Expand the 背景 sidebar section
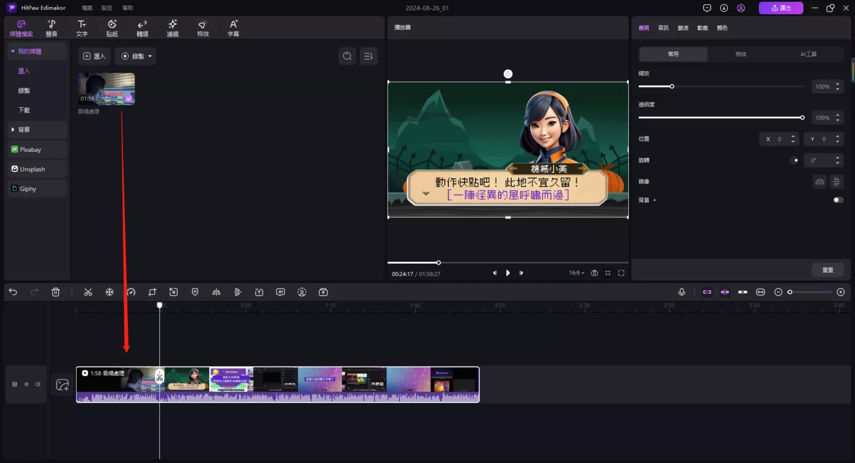 pos(12,130)
